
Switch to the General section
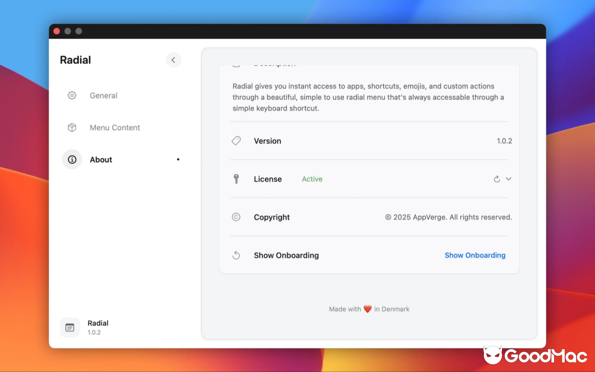(103, 95)
